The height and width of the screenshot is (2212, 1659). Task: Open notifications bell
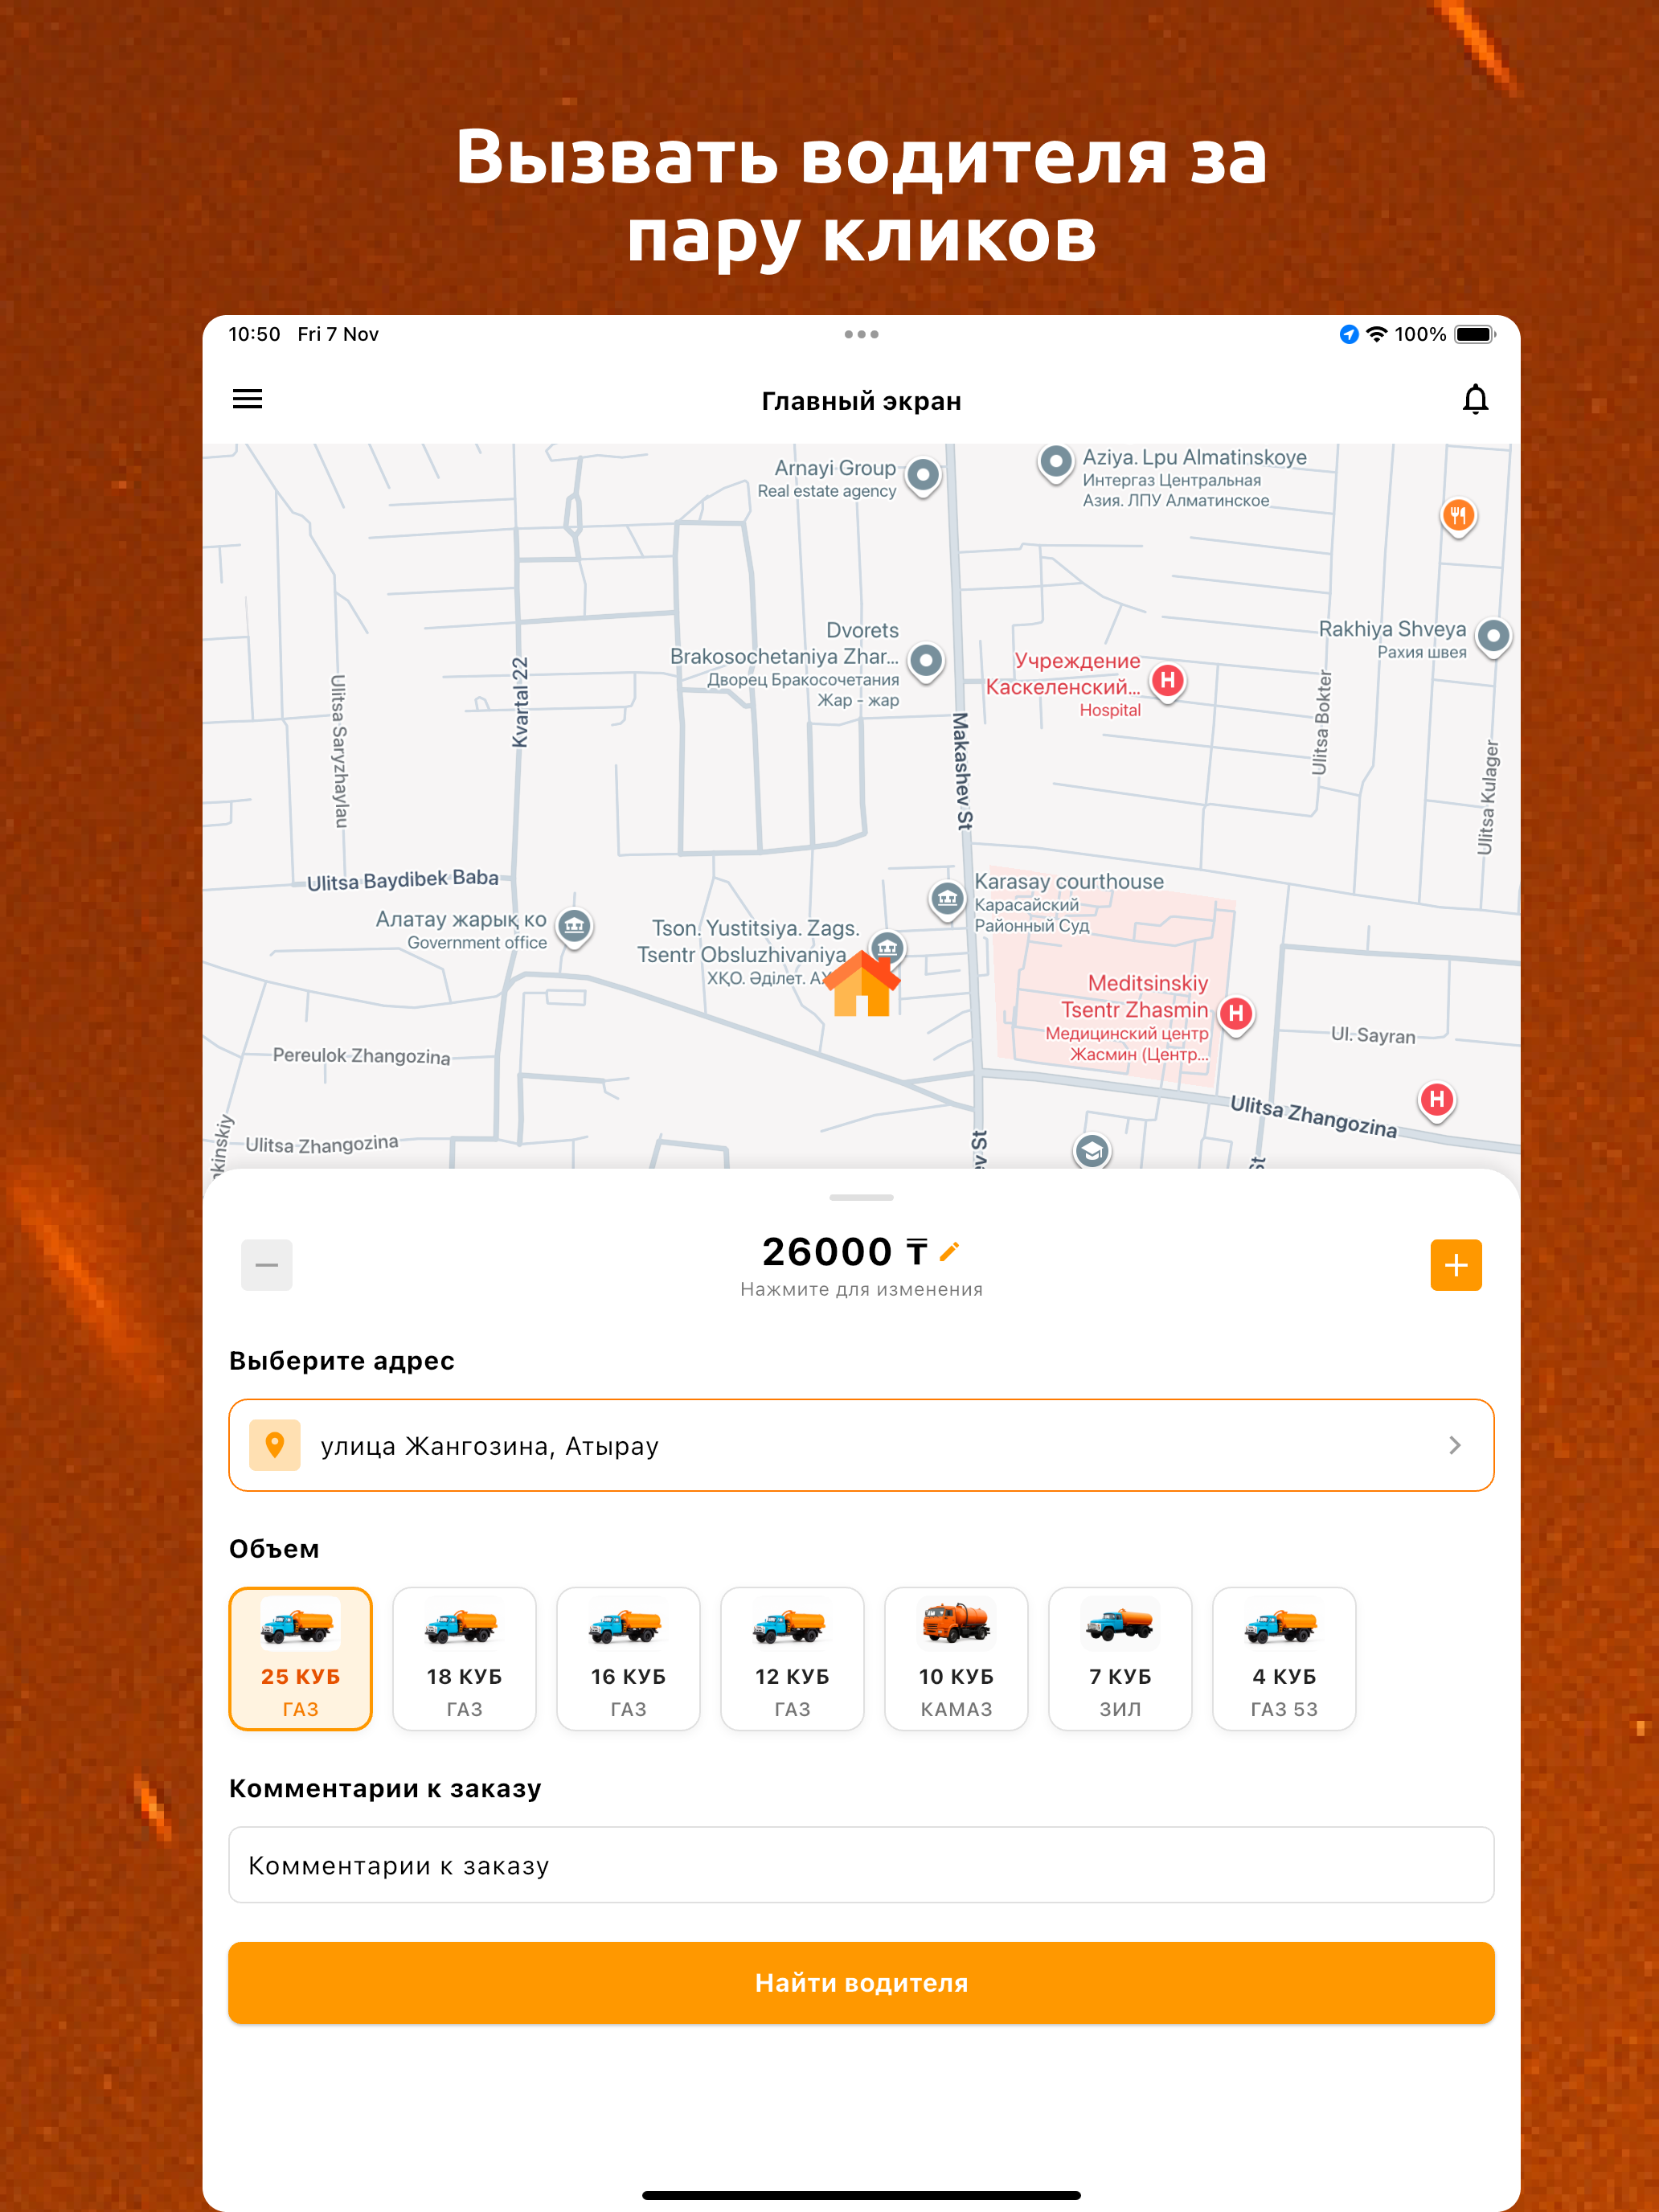pyautogui.click(x=1475, y=399)
